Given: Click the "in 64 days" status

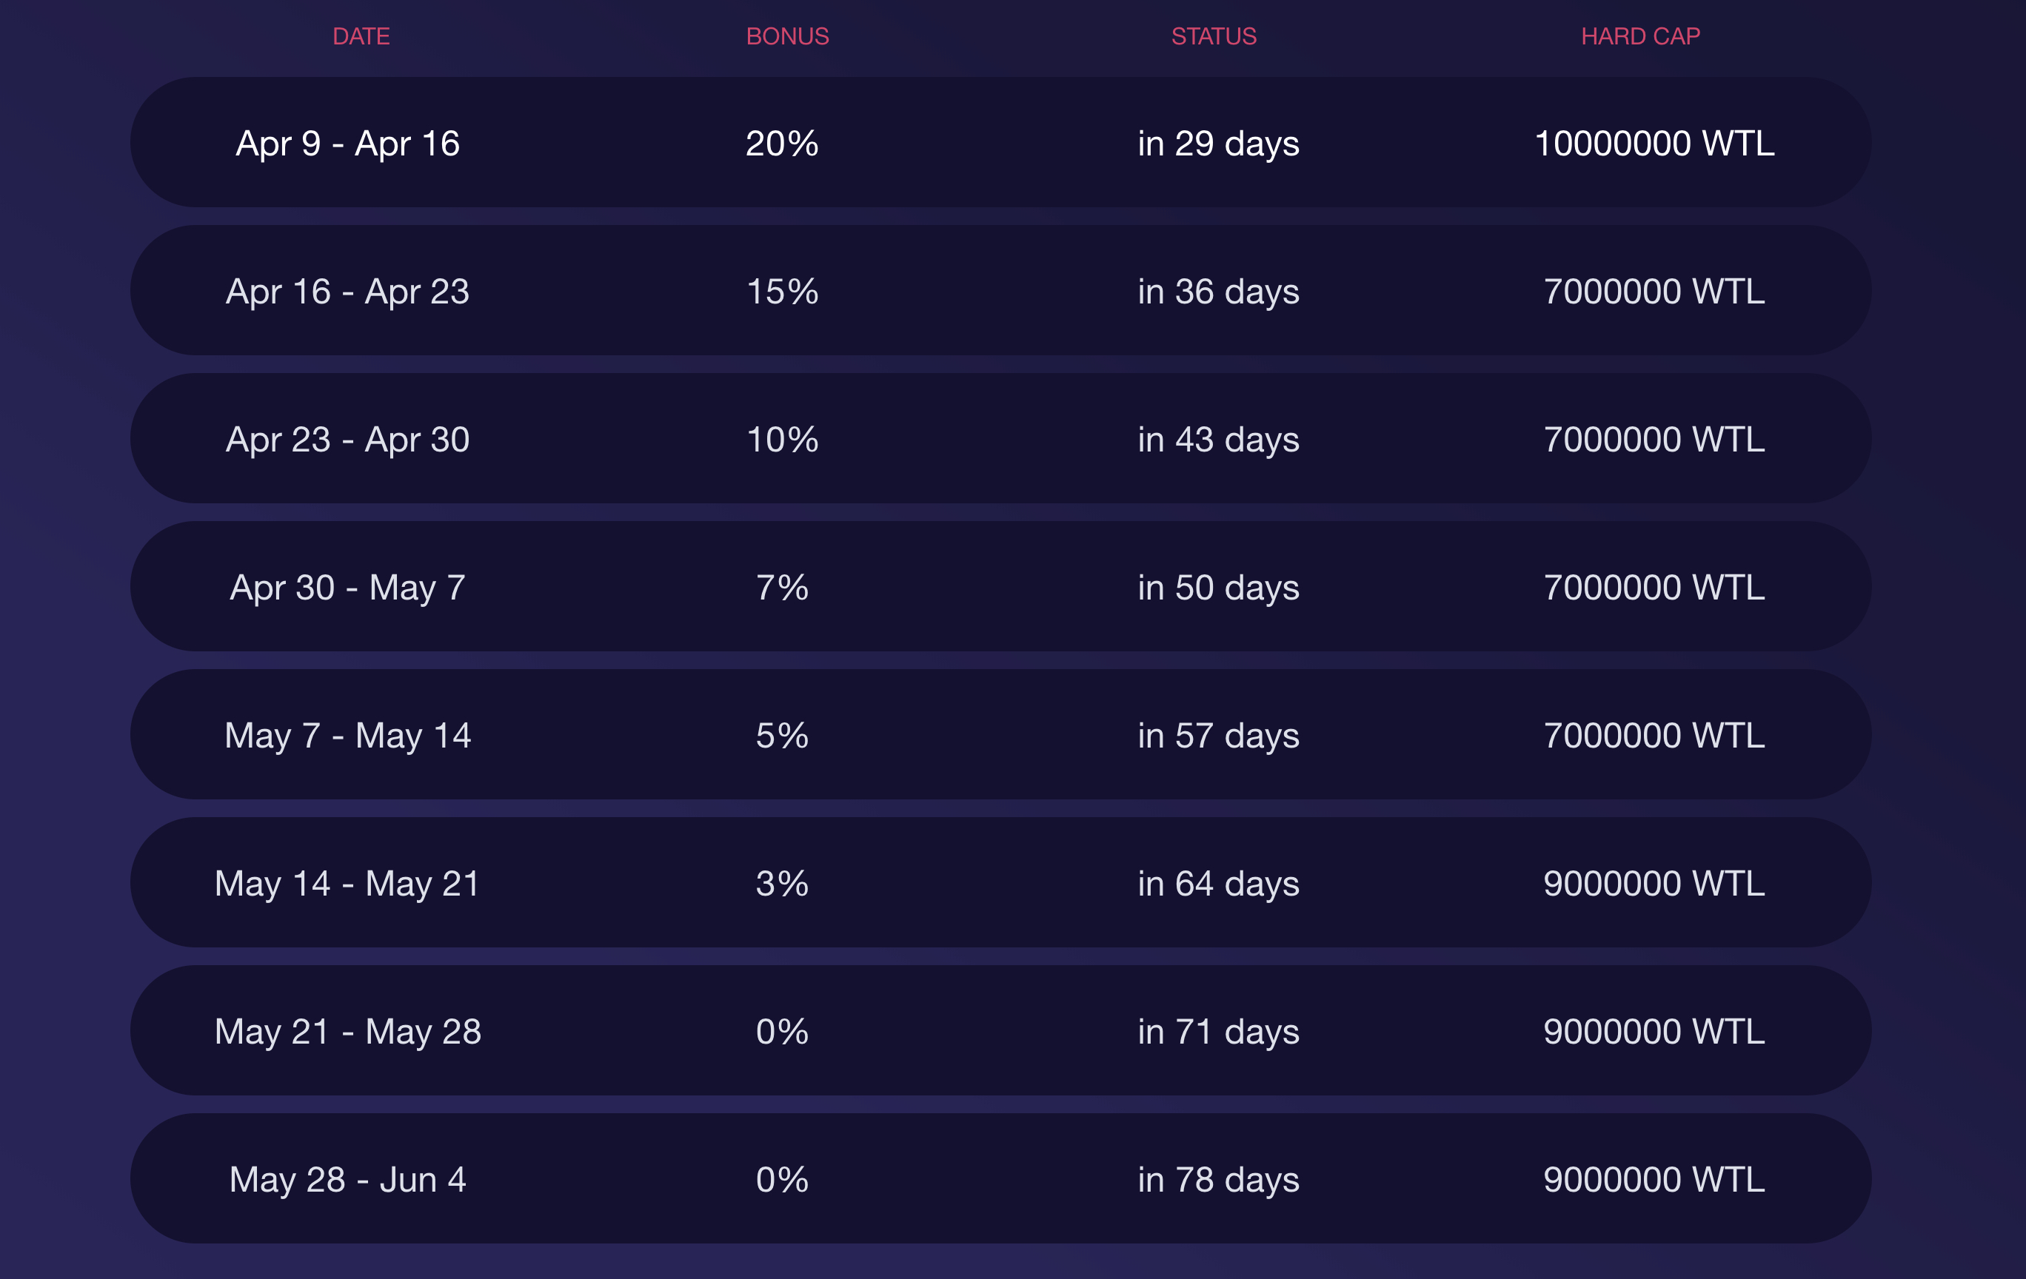Looking at the screenshot, I should click(1218, 884).
